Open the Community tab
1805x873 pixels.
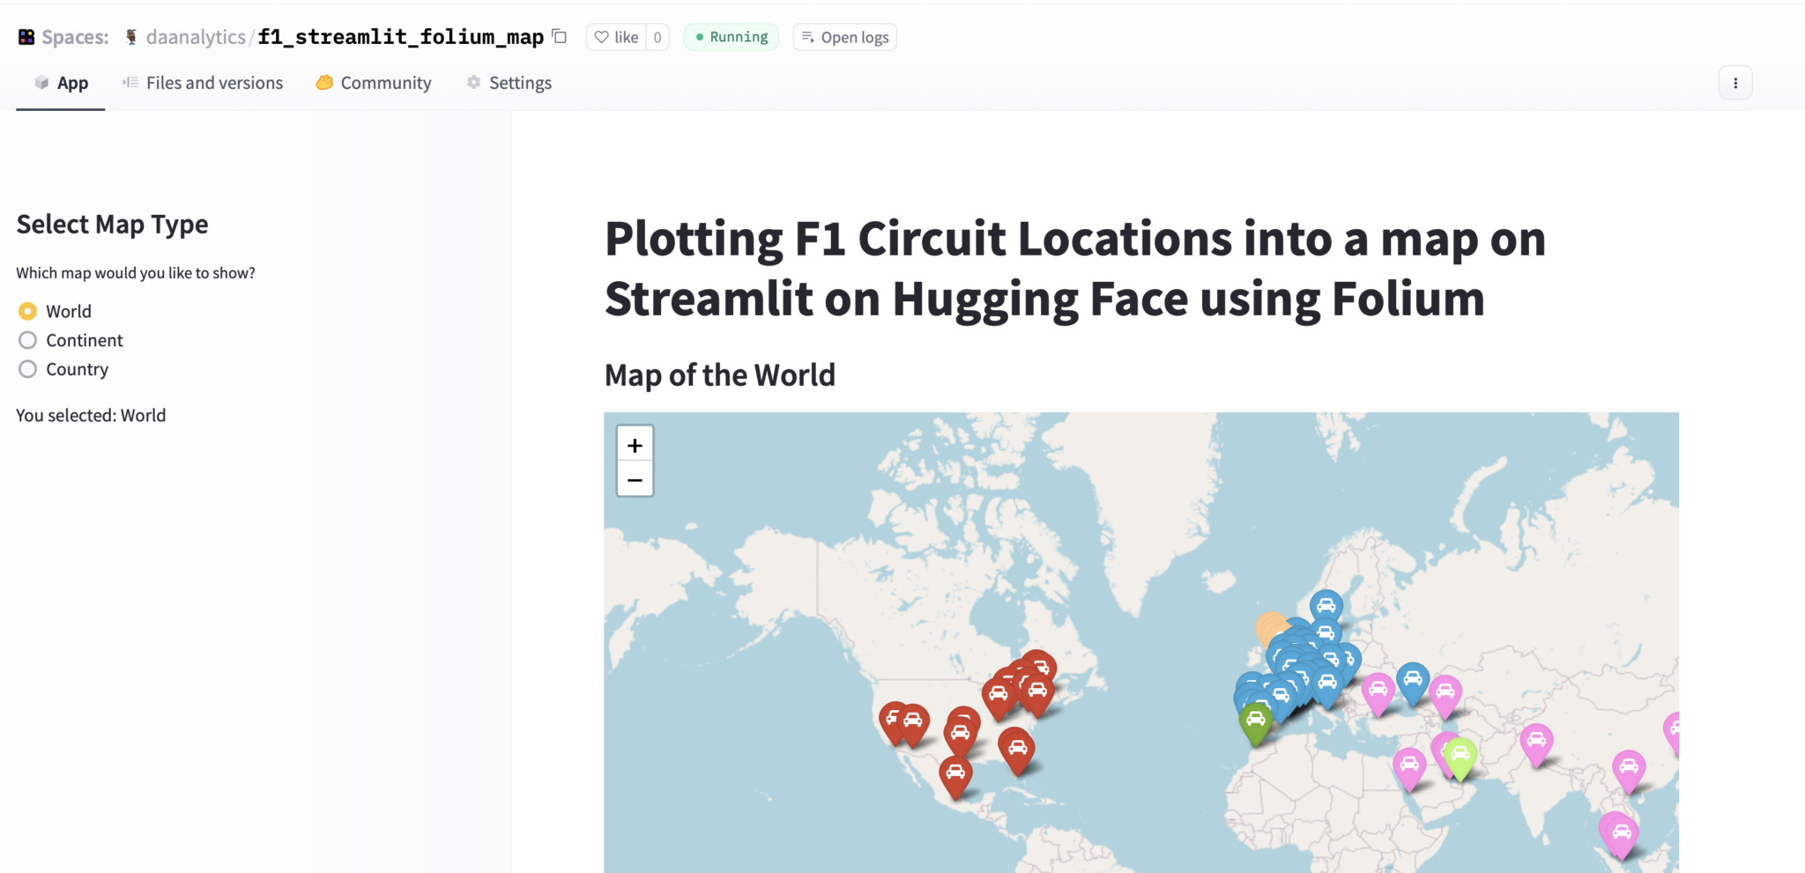coord(385,82)
